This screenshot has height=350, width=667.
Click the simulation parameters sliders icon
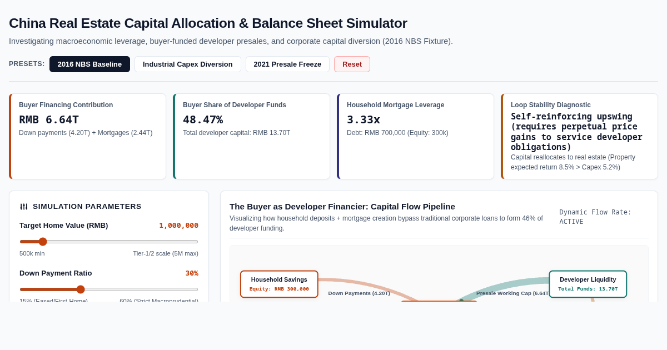[x=24, y=207]
